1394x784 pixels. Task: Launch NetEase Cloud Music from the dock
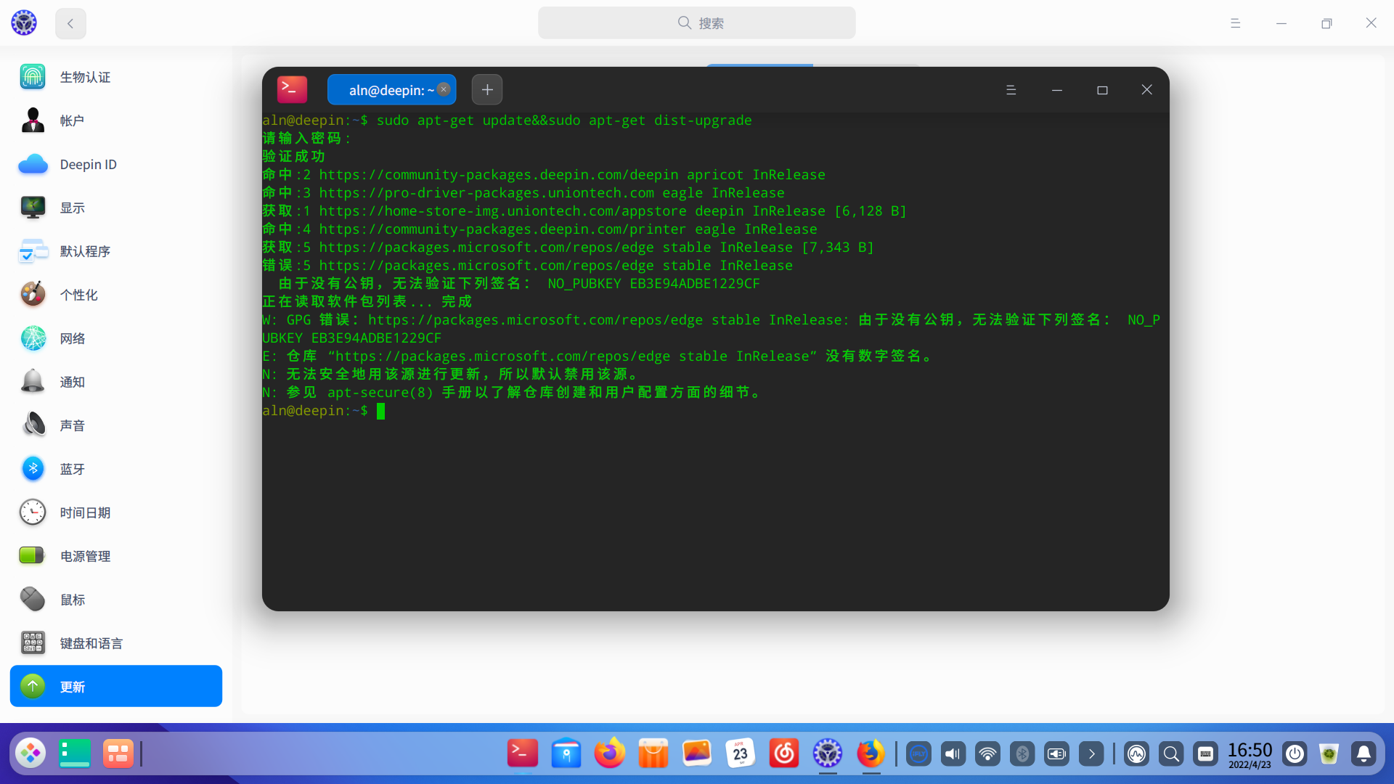[x=783, y=754]
